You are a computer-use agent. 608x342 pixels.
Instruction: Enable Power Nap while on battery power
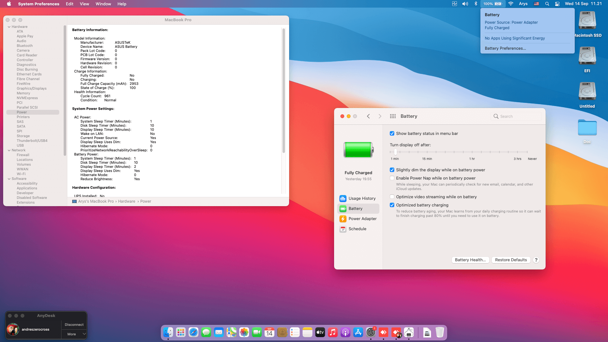pyautogui.click(x=392, y=178)
